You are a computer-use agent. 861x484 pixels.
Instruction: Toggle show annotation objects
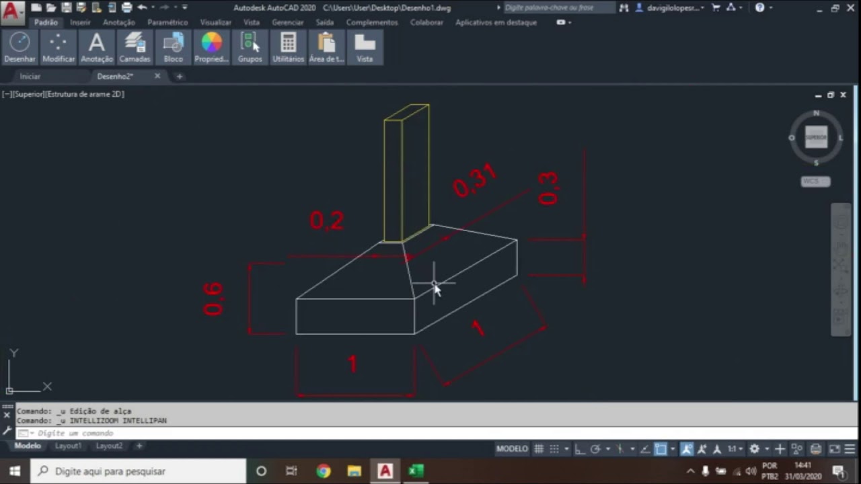[x=687, y=449]
